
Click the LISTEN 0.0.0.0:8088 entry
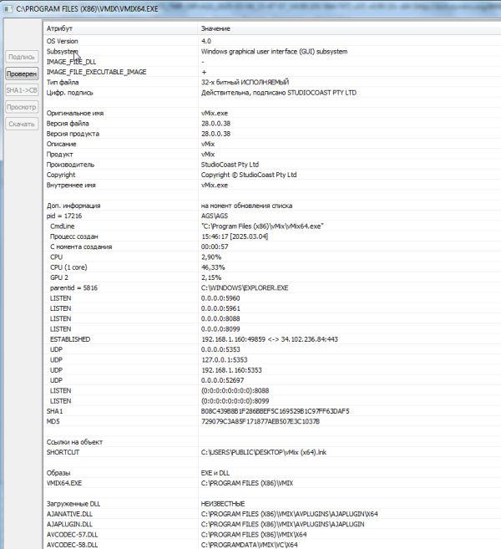pyautogui.click(x=272, y=318)
